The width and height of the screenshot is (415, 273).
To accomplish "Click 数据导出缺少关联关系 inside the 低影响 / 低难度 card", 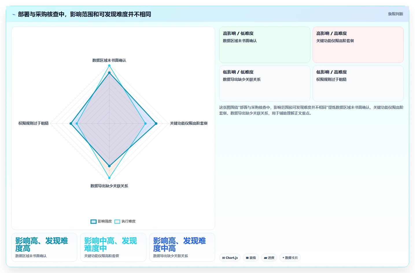I will point(241,79).
